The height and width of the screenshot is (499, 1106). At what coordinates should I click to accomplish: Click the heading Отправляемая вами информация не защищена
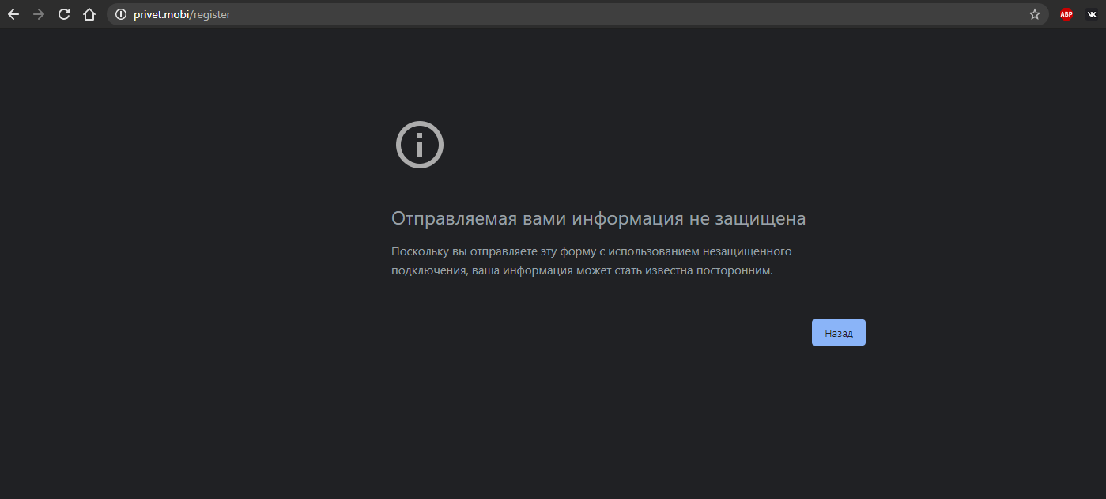tap(598, 219)
